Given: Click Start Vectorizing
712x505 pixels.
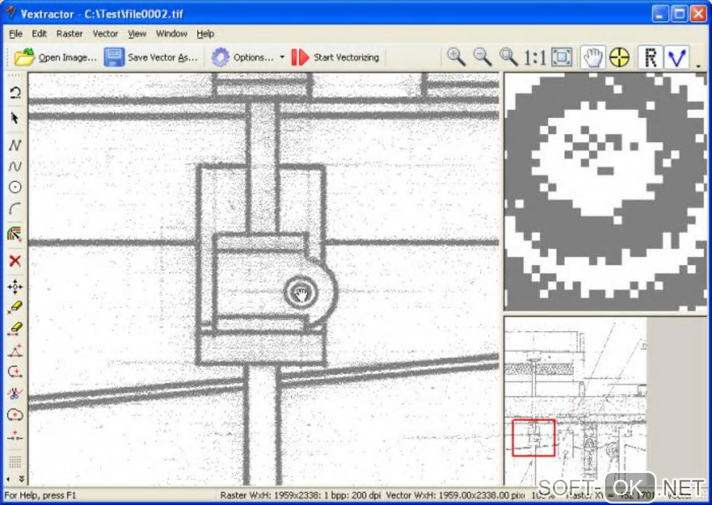Looking at the screenshot, I should tap(335, 58).
